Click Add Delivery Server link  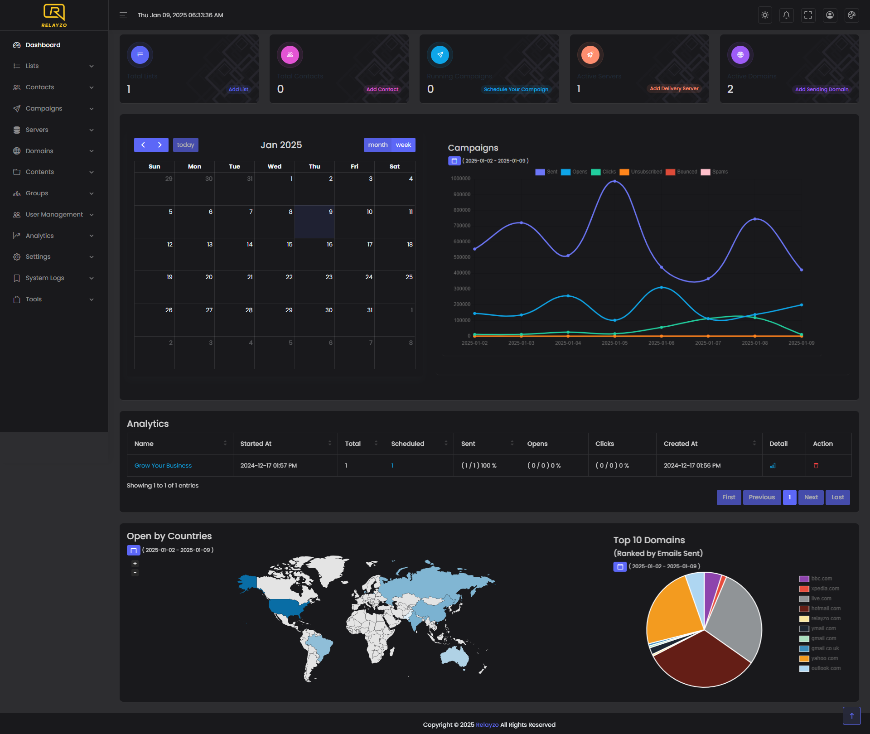coord(674,89)
